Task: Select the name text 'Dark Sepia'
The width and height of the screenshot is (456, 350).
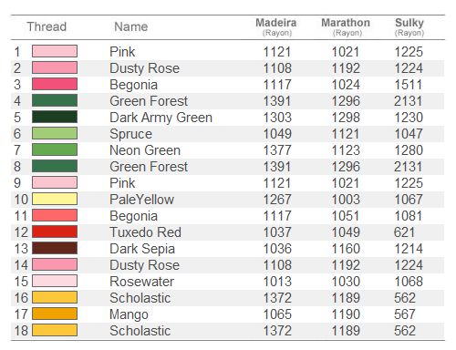Action: 142,249
